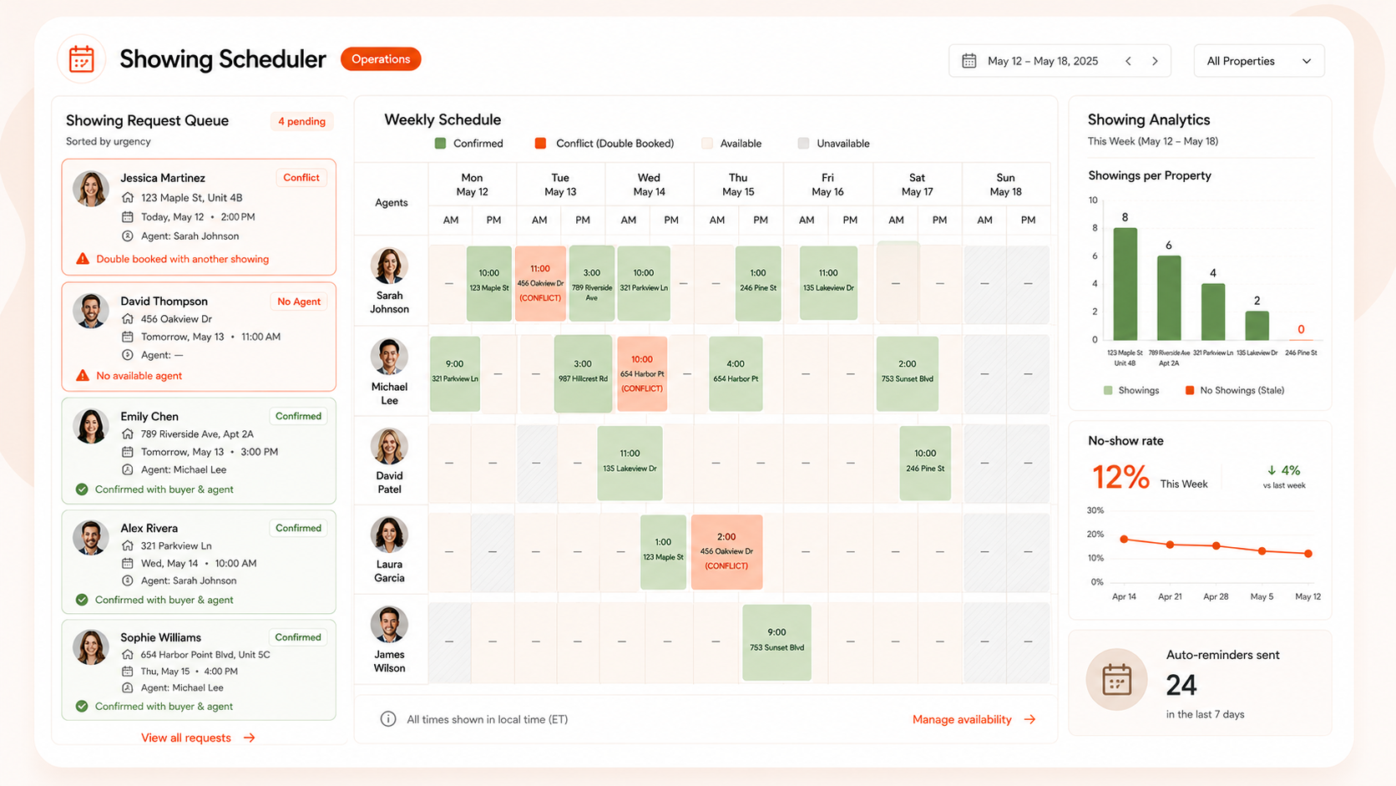Click the house icon next to 123 Maple St, Unit 4B
The width and height of the screenshot is (1396, 786).
click(128, 198)
